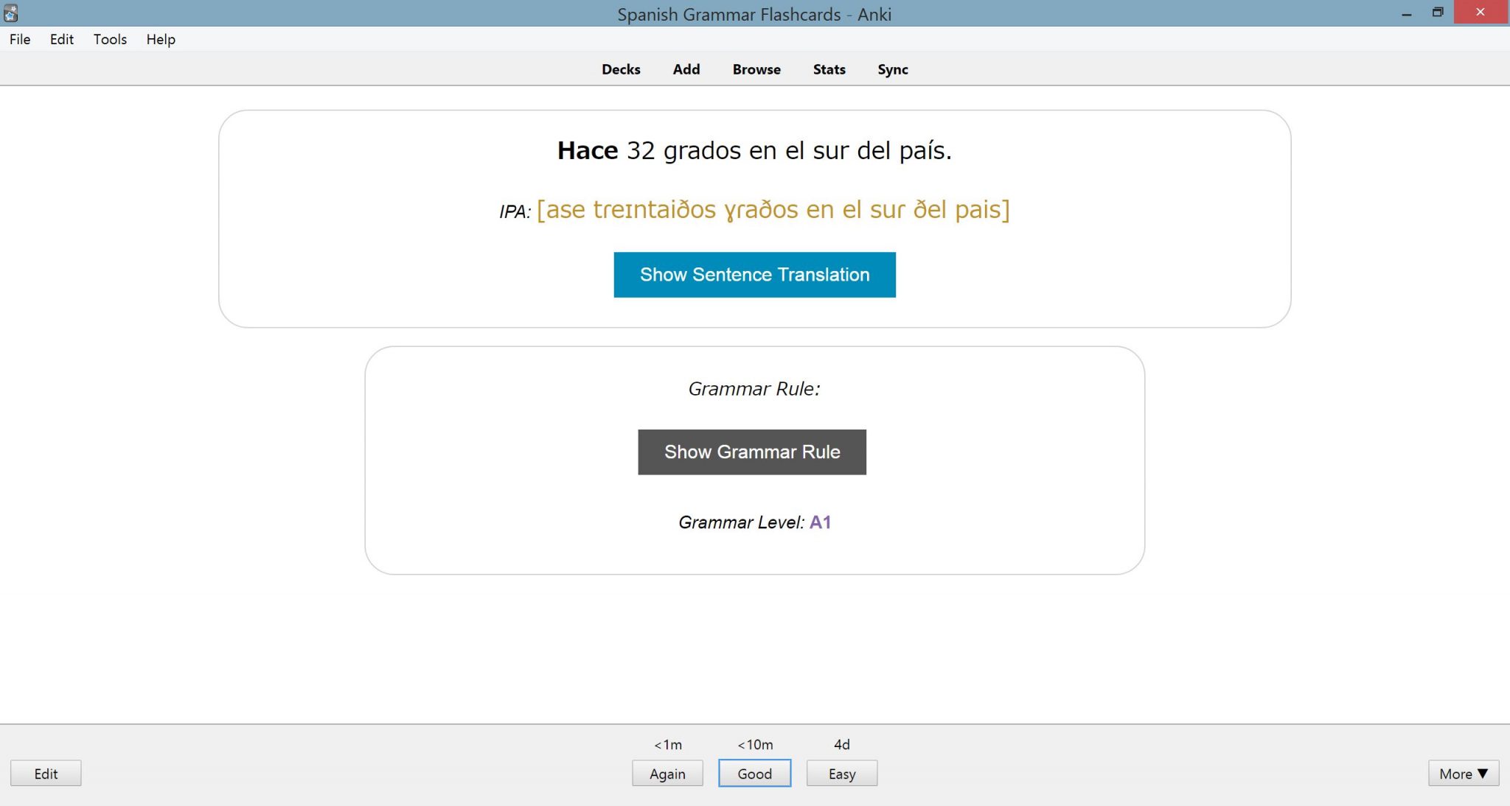Reveal the grammar rule
This screenshot has width=1510, height=806.
coord(751,452)
